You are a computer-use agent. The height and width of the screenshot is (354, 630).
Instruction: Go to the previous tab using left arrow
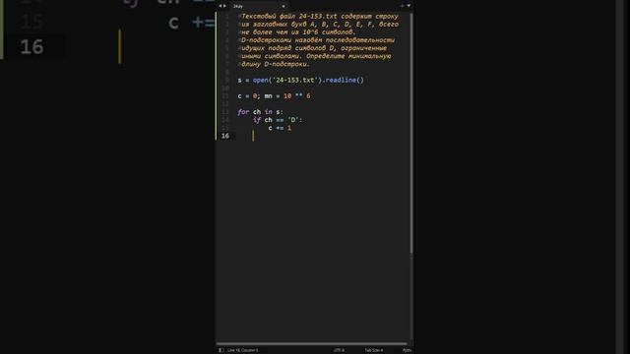pos(220,6)
